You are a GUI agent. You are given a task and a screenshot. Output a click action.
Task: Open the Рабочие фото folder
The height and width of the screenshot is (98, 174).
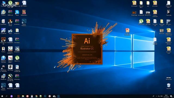click(141, 4)
